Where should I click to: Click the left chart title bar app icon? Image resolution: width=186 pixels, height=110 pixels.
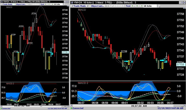coord(2,2)
